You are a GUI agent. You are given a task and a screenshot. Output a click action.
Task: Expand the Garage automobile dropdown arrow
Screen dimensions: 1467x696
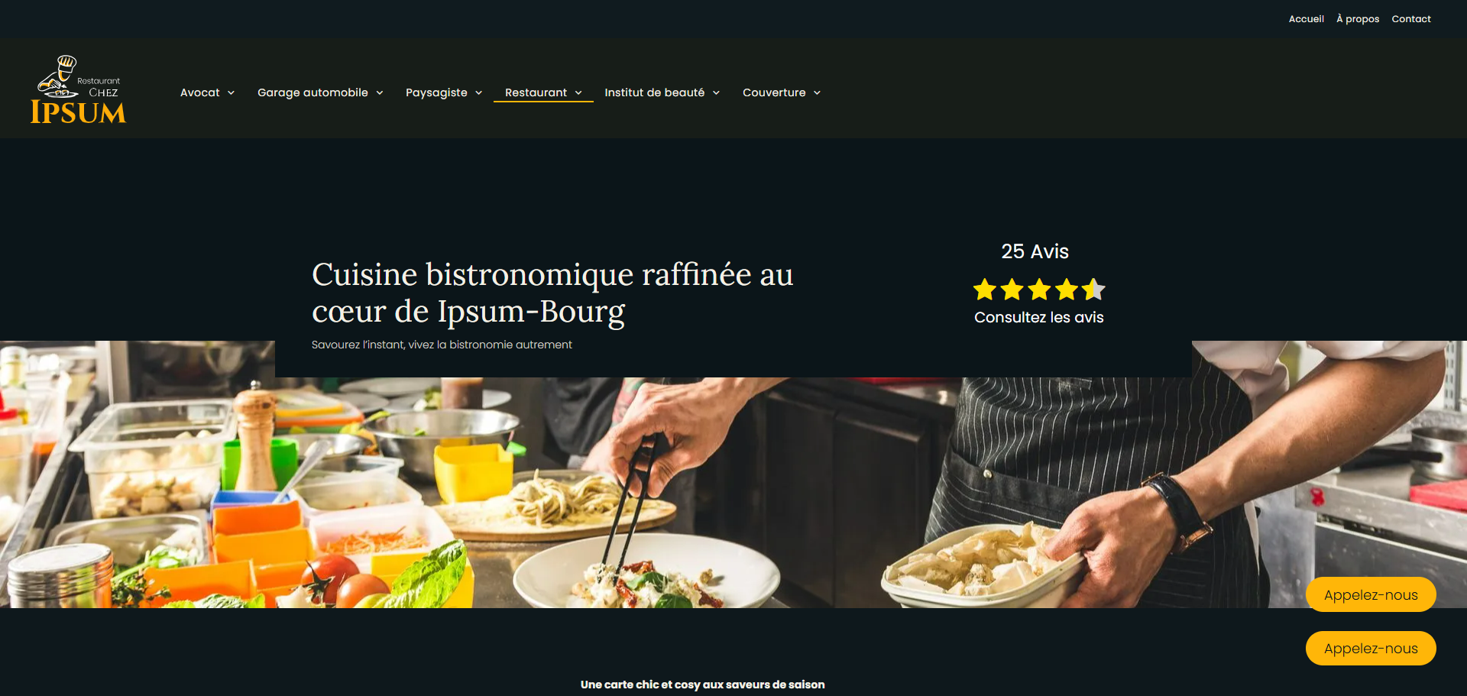coord(380,93)
